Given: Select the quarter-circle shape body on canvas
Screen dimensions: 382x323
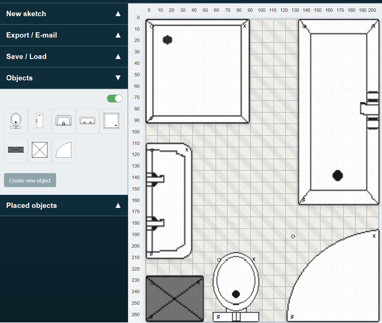Looking at the screenshot, I should [x=333, y=276].
